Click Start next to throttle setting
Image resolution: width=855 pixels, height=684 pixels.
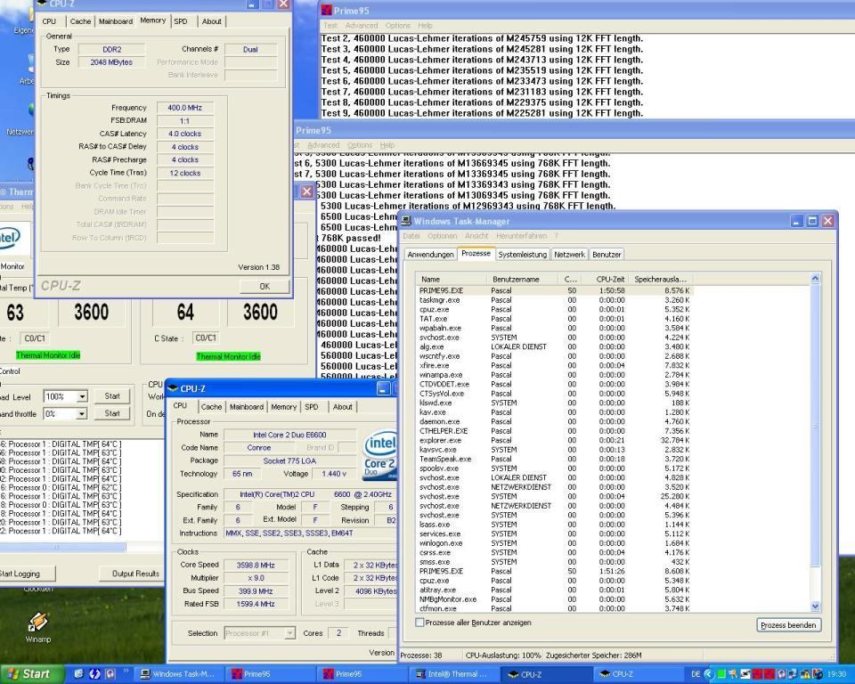112,413
